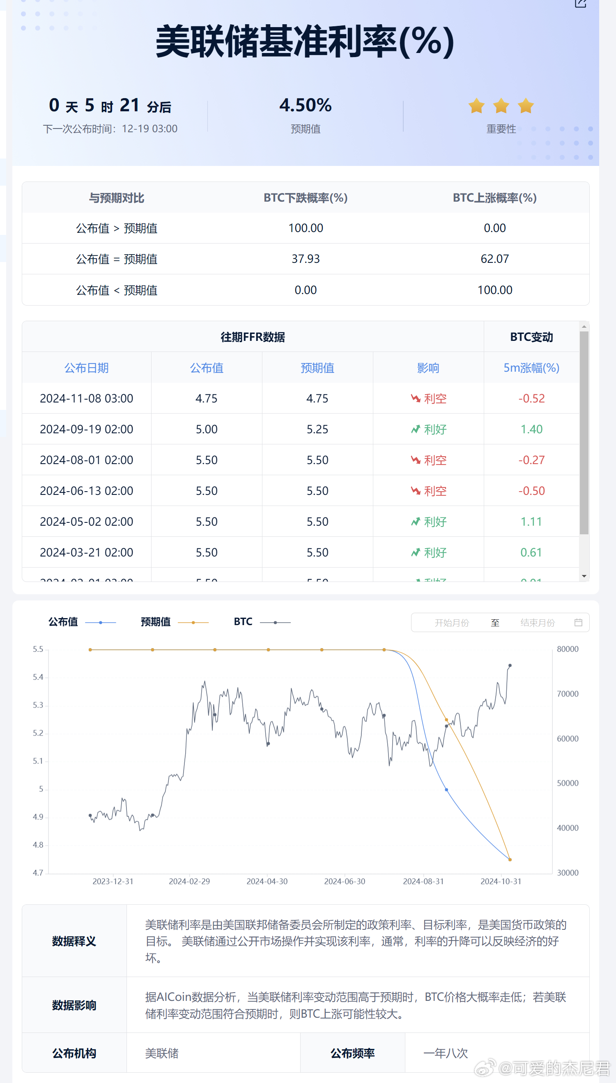Click the 开始月份 start month field
This screenshot has height=1083, width=616.
coord(451,623)
